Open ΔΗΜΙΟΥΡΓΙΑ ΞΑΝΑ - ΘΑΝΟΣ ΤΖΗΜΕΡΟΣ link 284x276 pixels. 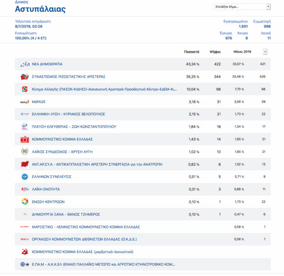coord(66,214)
